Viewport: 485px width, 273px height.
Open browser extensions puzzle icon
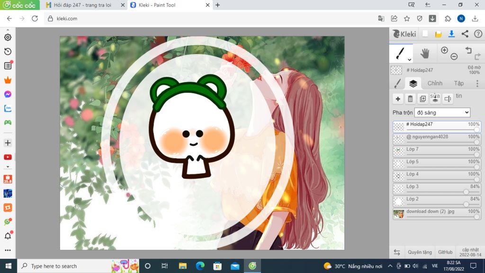pos(448,18)
